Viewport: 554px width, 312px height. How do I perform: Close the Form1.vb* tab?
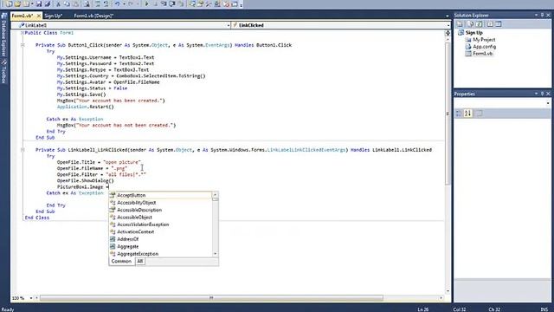tap(38, 16)
